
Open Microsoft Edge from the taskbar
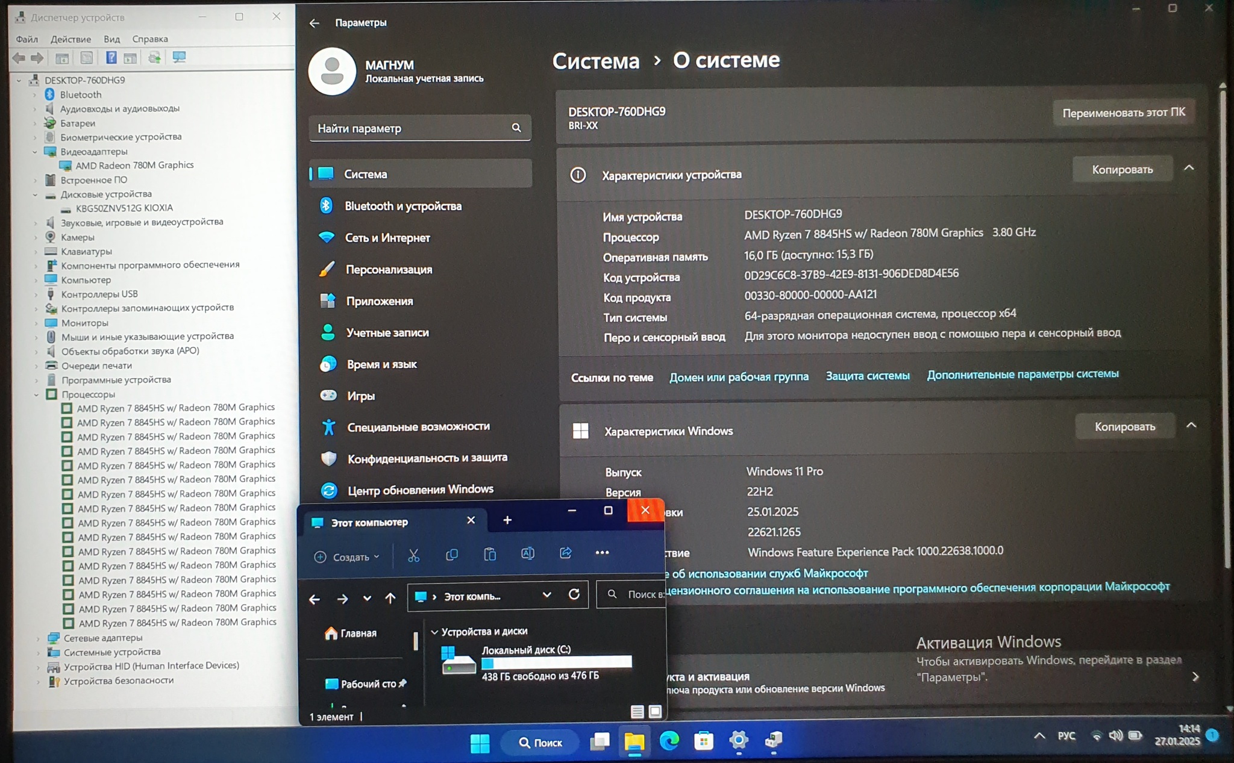669,740
